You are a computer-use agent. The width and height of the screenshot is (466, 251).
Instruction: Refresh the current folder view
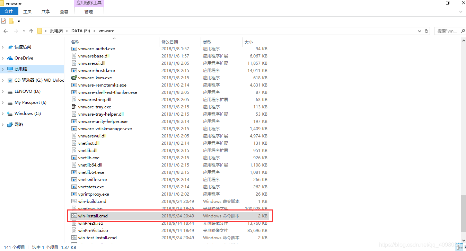click(427, 31)
